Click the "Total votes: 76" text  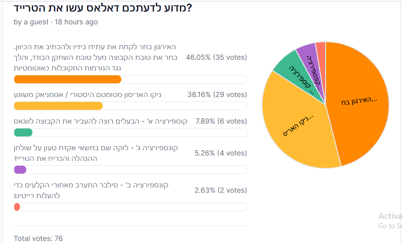click(38, 239)
